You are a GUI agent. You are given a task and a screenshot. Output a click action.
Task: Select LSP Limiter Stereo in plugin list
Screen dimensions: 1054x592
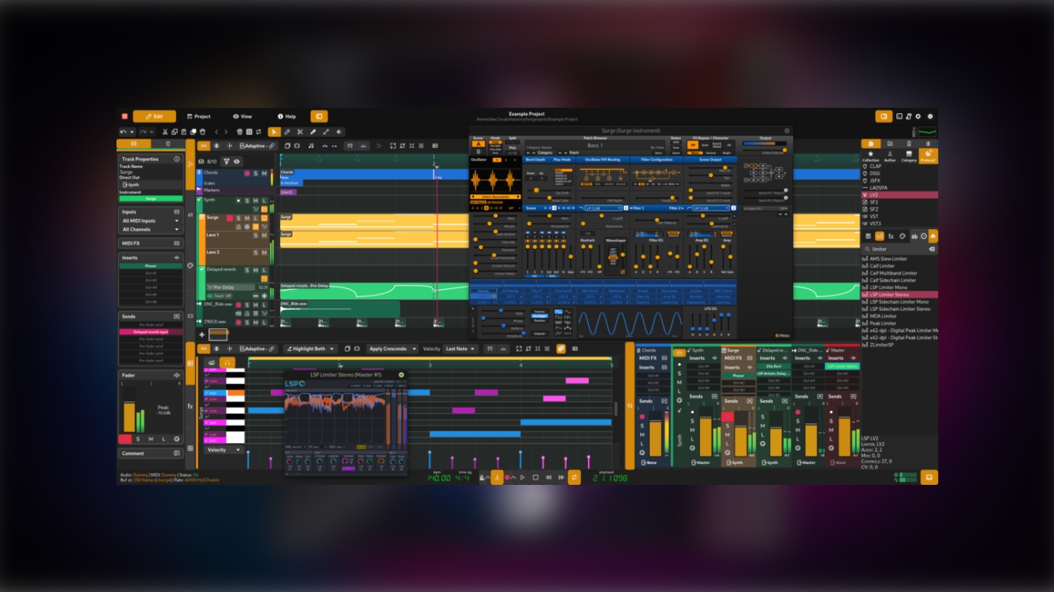(x=900, y=294)
